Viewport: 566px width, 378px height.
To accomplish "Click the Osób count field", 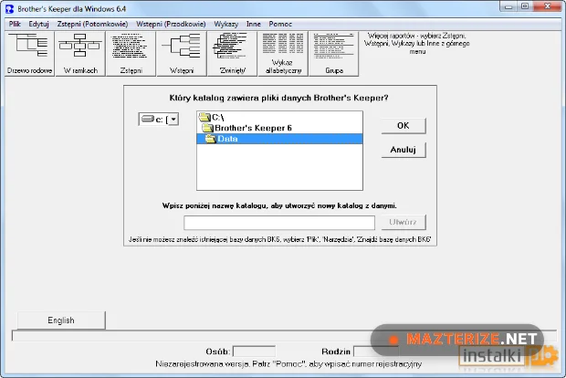I will pyautogui.click(x=254, y=351).
